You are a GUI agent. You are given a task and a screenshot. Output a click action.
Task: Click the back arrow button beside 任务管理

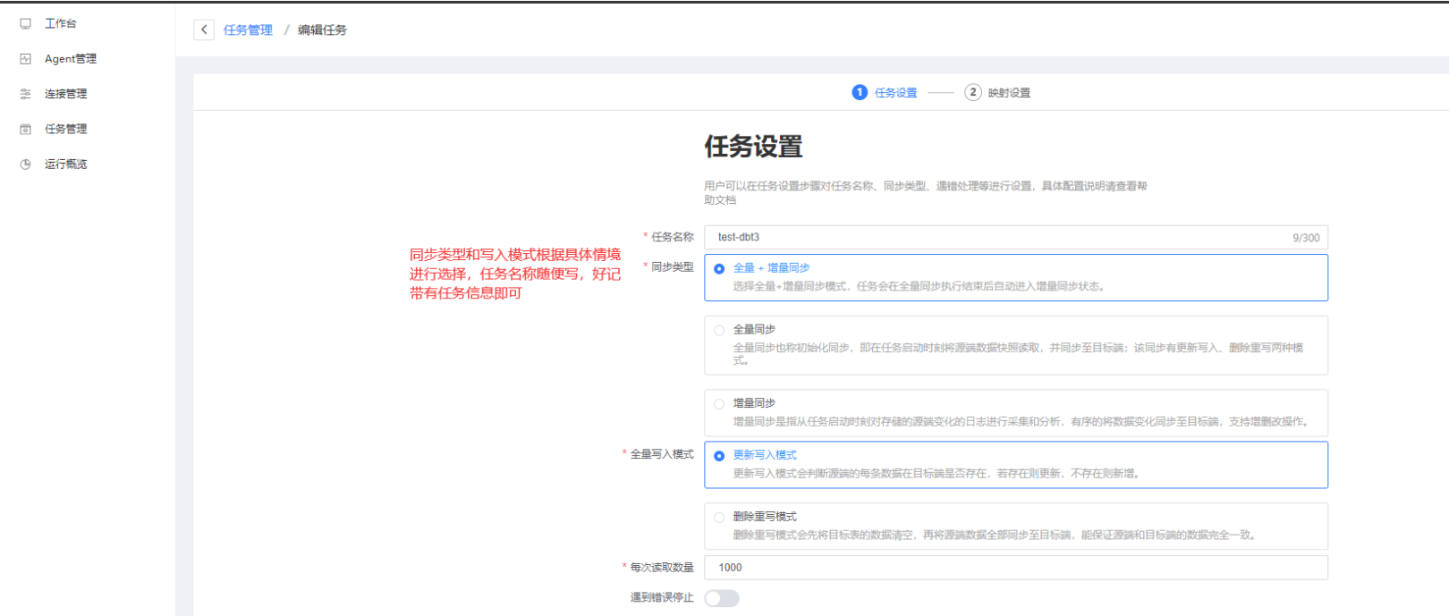click(x=204, y=30)
